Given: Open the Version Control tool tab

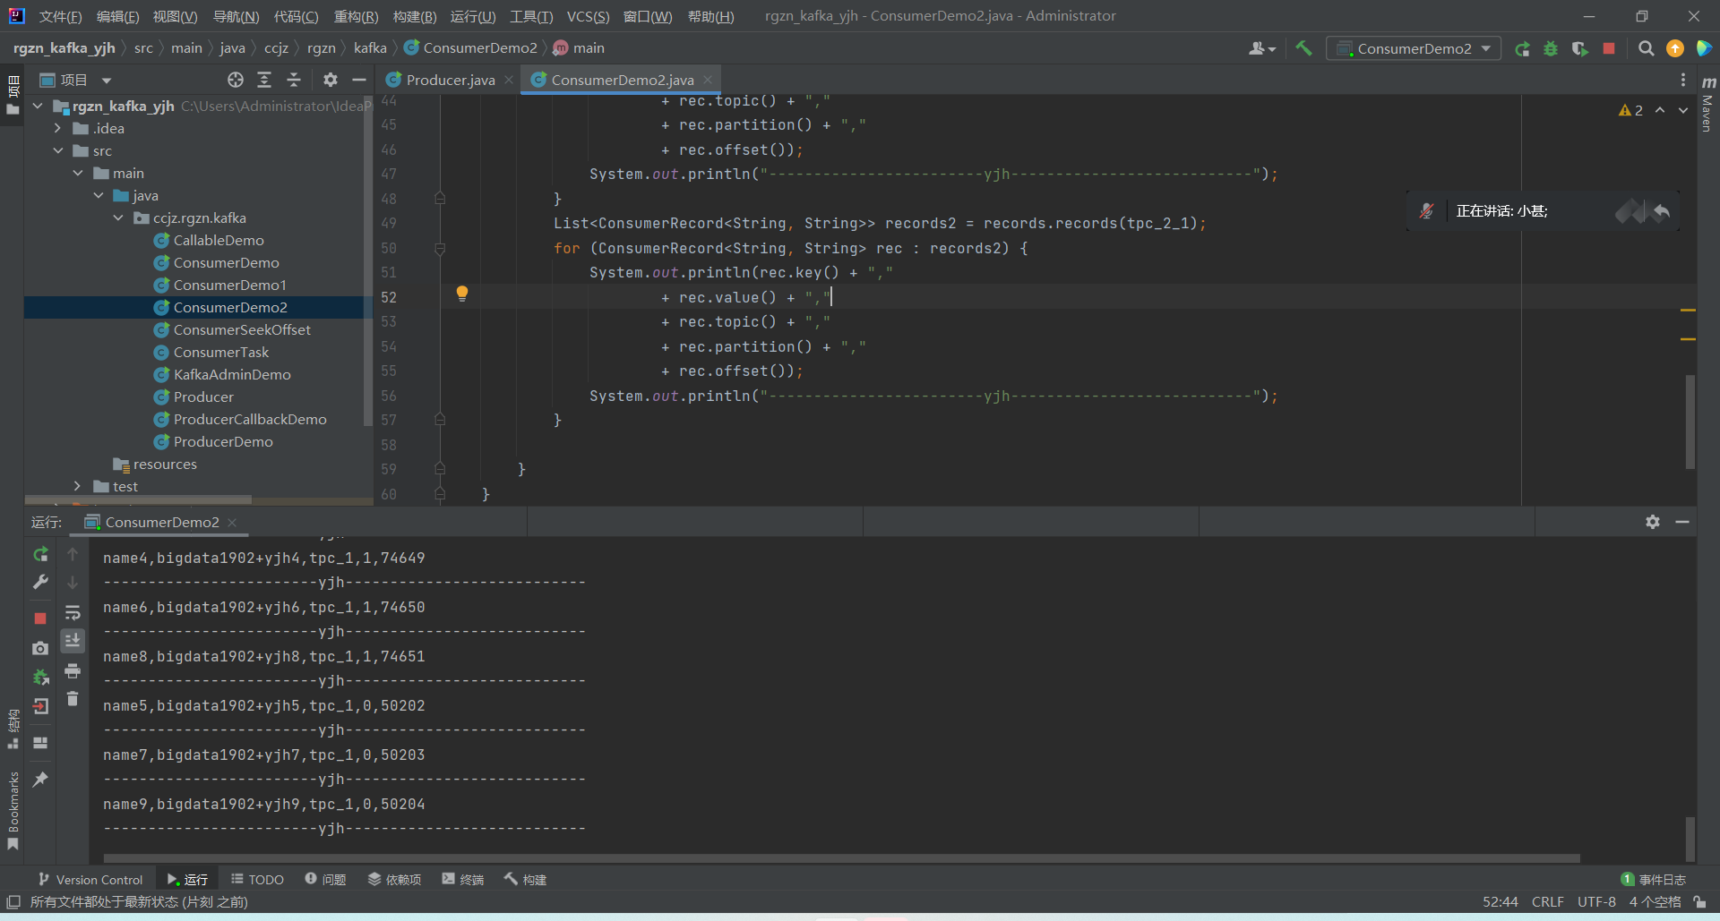Looking at the screenshot, I should pos(90,879).
